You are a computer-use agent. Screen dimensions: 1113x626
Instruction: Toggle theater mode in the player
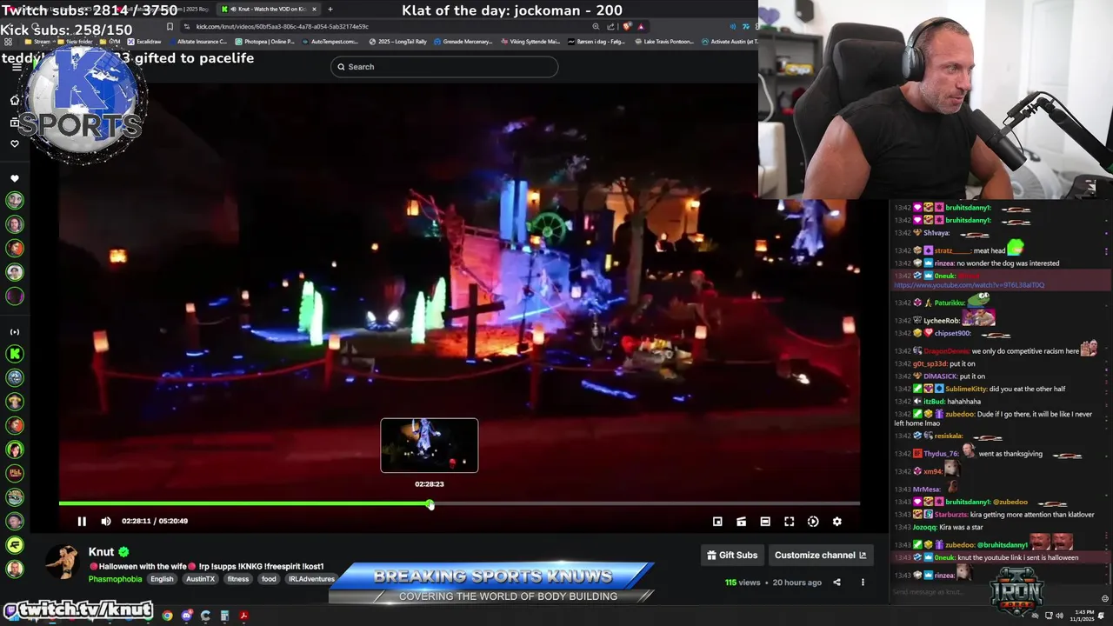tap(765, 522)
